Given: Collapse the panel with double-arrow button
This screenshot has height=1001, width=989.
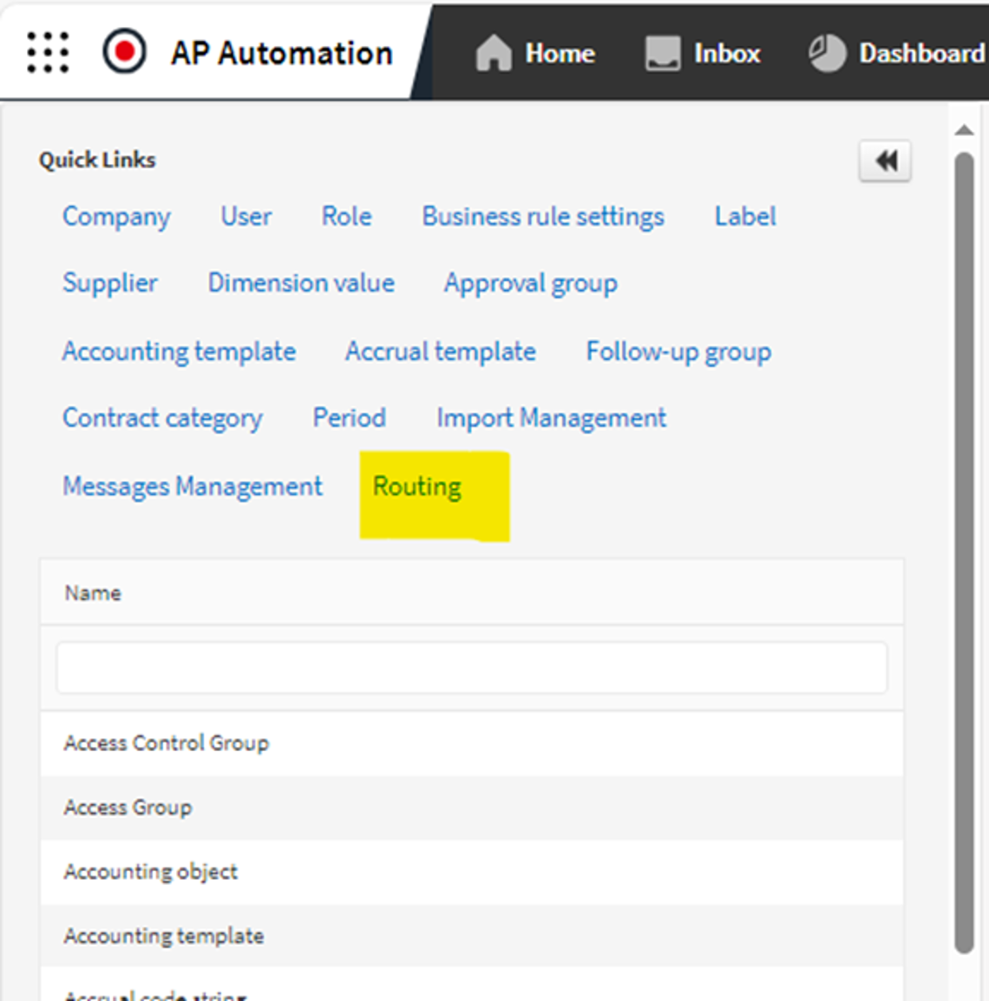Looking at the screenshot, I should click(885, 160).
